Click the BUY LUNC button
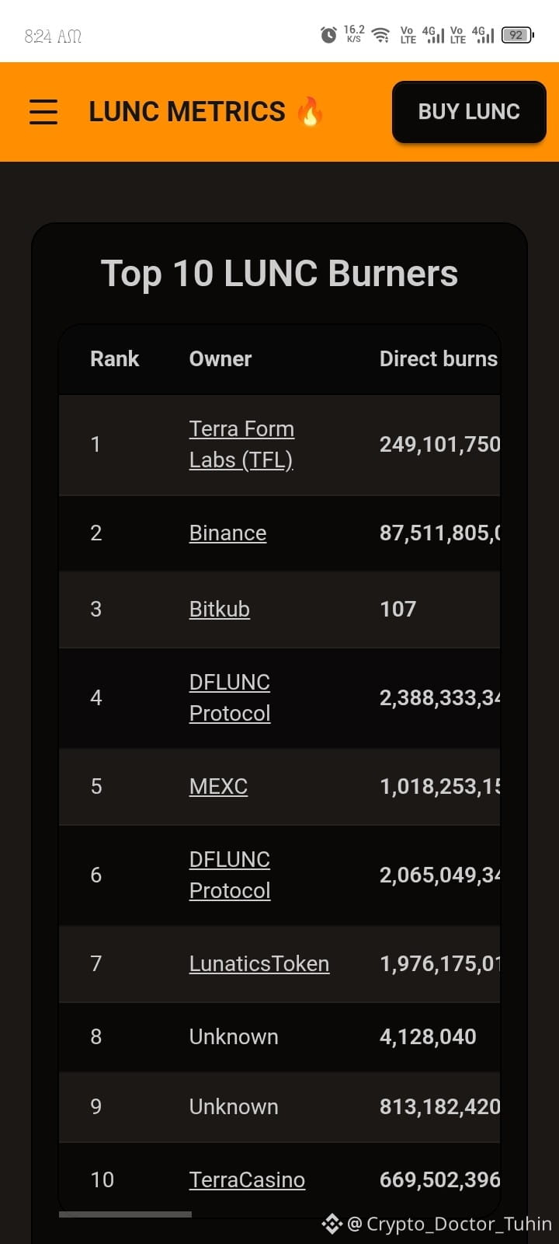The image size is (559, 1244). 469,112
